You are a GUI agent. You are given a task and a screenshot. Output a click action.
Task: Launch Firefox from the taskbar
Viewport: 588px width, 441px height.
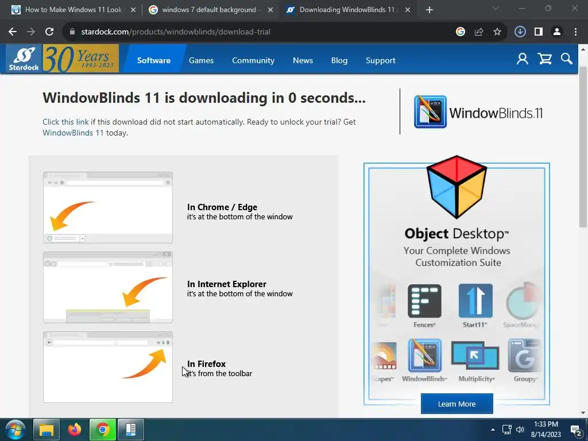point(74,430)
